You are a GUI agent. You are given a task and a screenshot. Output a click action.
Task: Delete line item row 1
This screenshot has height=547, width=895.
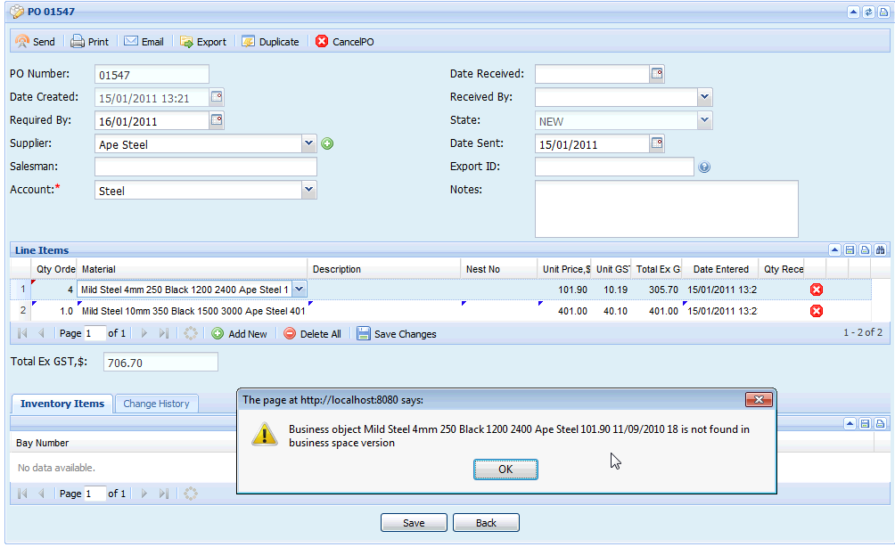pyautogui.click(x=816, y=290)
